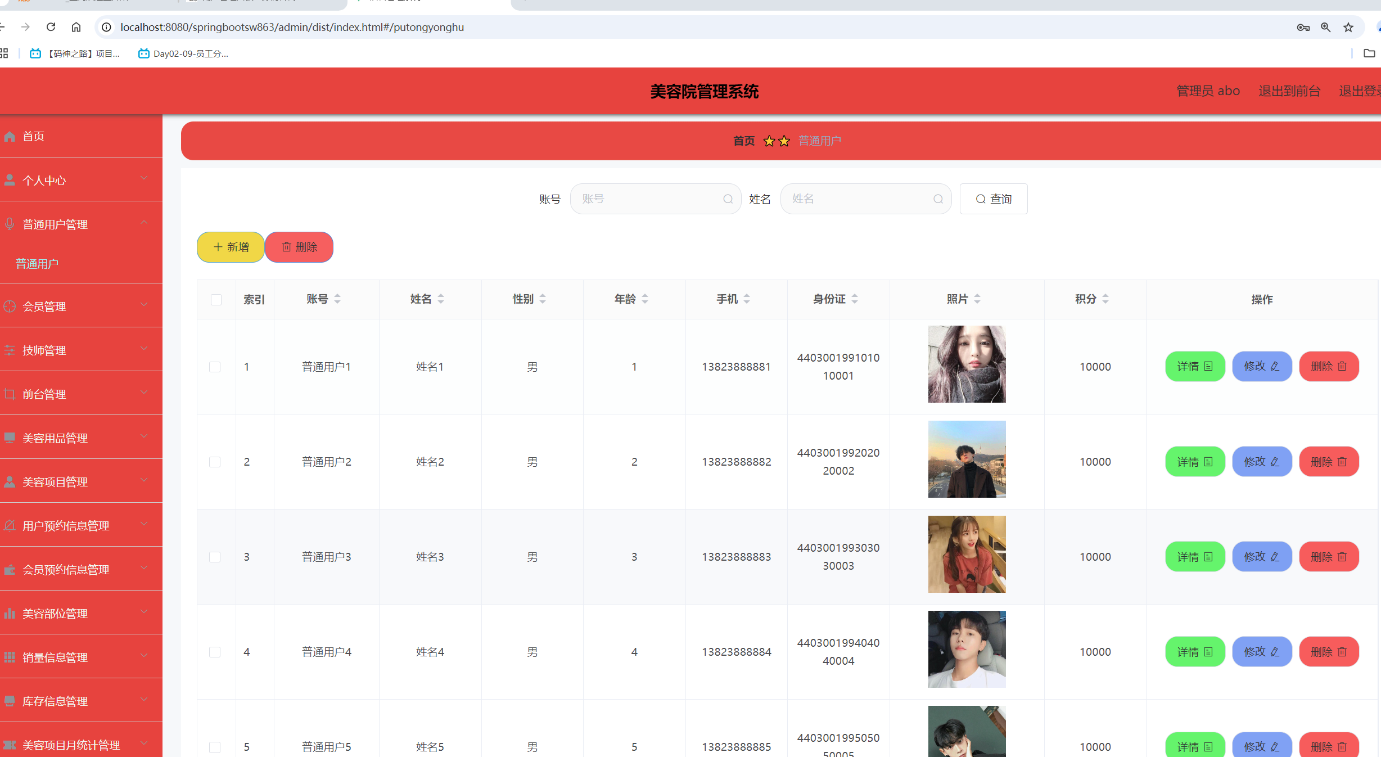Click the batch 删除 button above the table
Viewport: 1381px width, 757px height.
299,247
